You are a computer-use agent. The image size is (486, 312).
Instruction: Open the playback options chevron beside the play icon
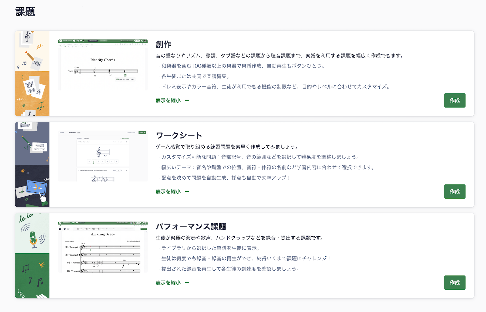tap(76, 41)
